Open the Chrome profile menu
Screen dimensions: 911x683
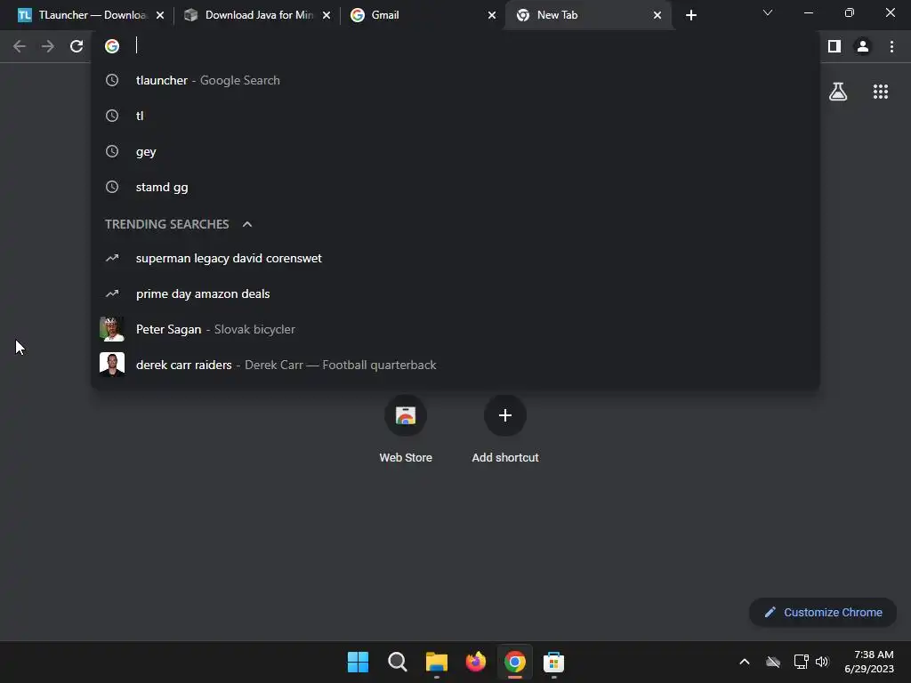(863, 46)
